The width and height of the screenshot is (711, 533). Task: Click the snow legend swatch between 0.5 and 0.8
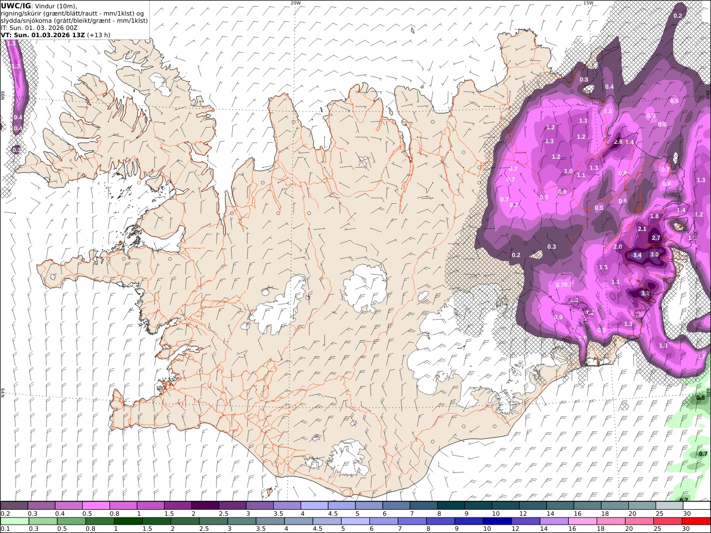(x=96, y=505)
